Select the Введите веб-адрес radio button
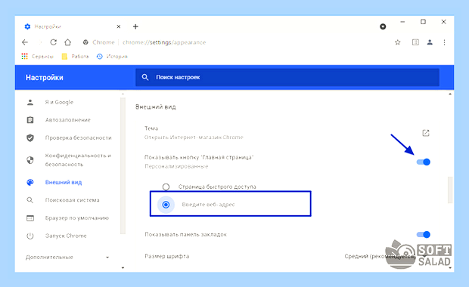The height and width of the screenshot is (287, 469). (166, 205)
